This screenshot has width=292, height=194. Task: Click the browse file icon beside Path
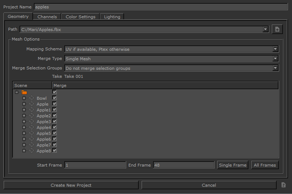pyautogui.click(x=277, y=30)
